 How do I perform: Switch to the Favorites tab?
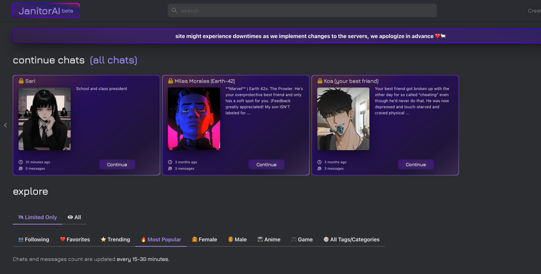tap(75, 240)
